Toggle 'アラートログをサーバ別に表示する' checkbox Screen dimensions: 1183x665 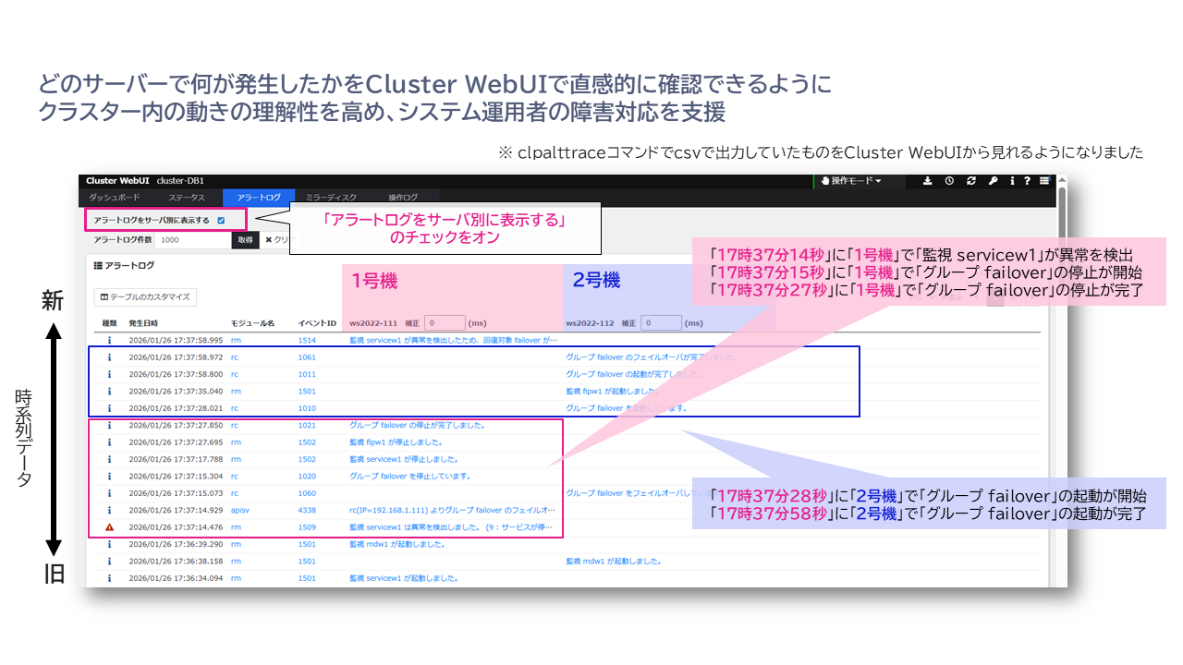[x=221, y=220]
